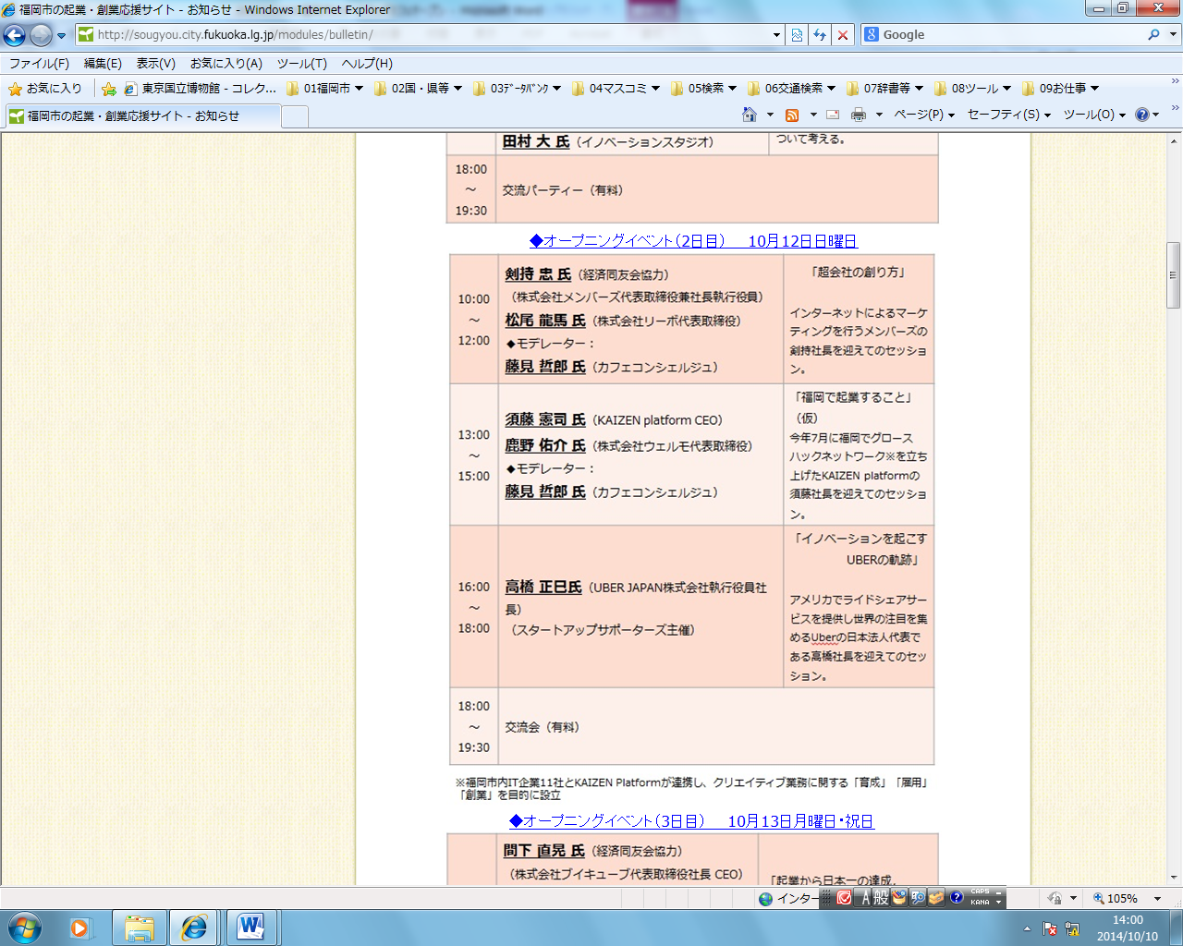Open the Home page icon

(750, 115)
